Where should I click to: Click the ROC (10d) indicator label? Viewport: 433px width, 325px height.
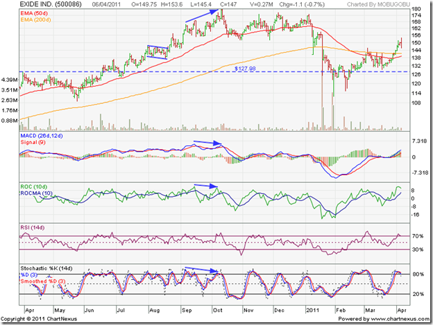[34, 186]
